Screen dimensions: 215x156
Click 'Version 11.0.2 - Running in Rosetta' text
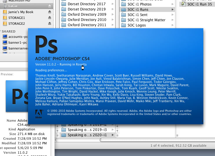(61, 64)
